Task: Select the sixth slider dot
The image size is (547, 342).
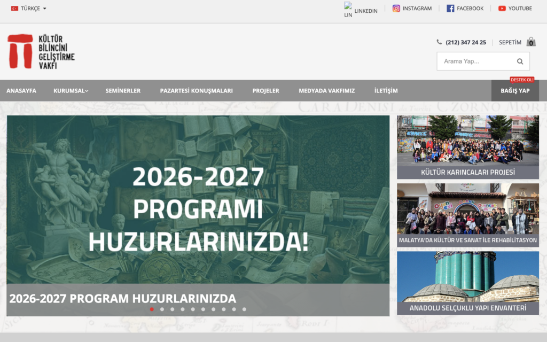Action: 203,309
